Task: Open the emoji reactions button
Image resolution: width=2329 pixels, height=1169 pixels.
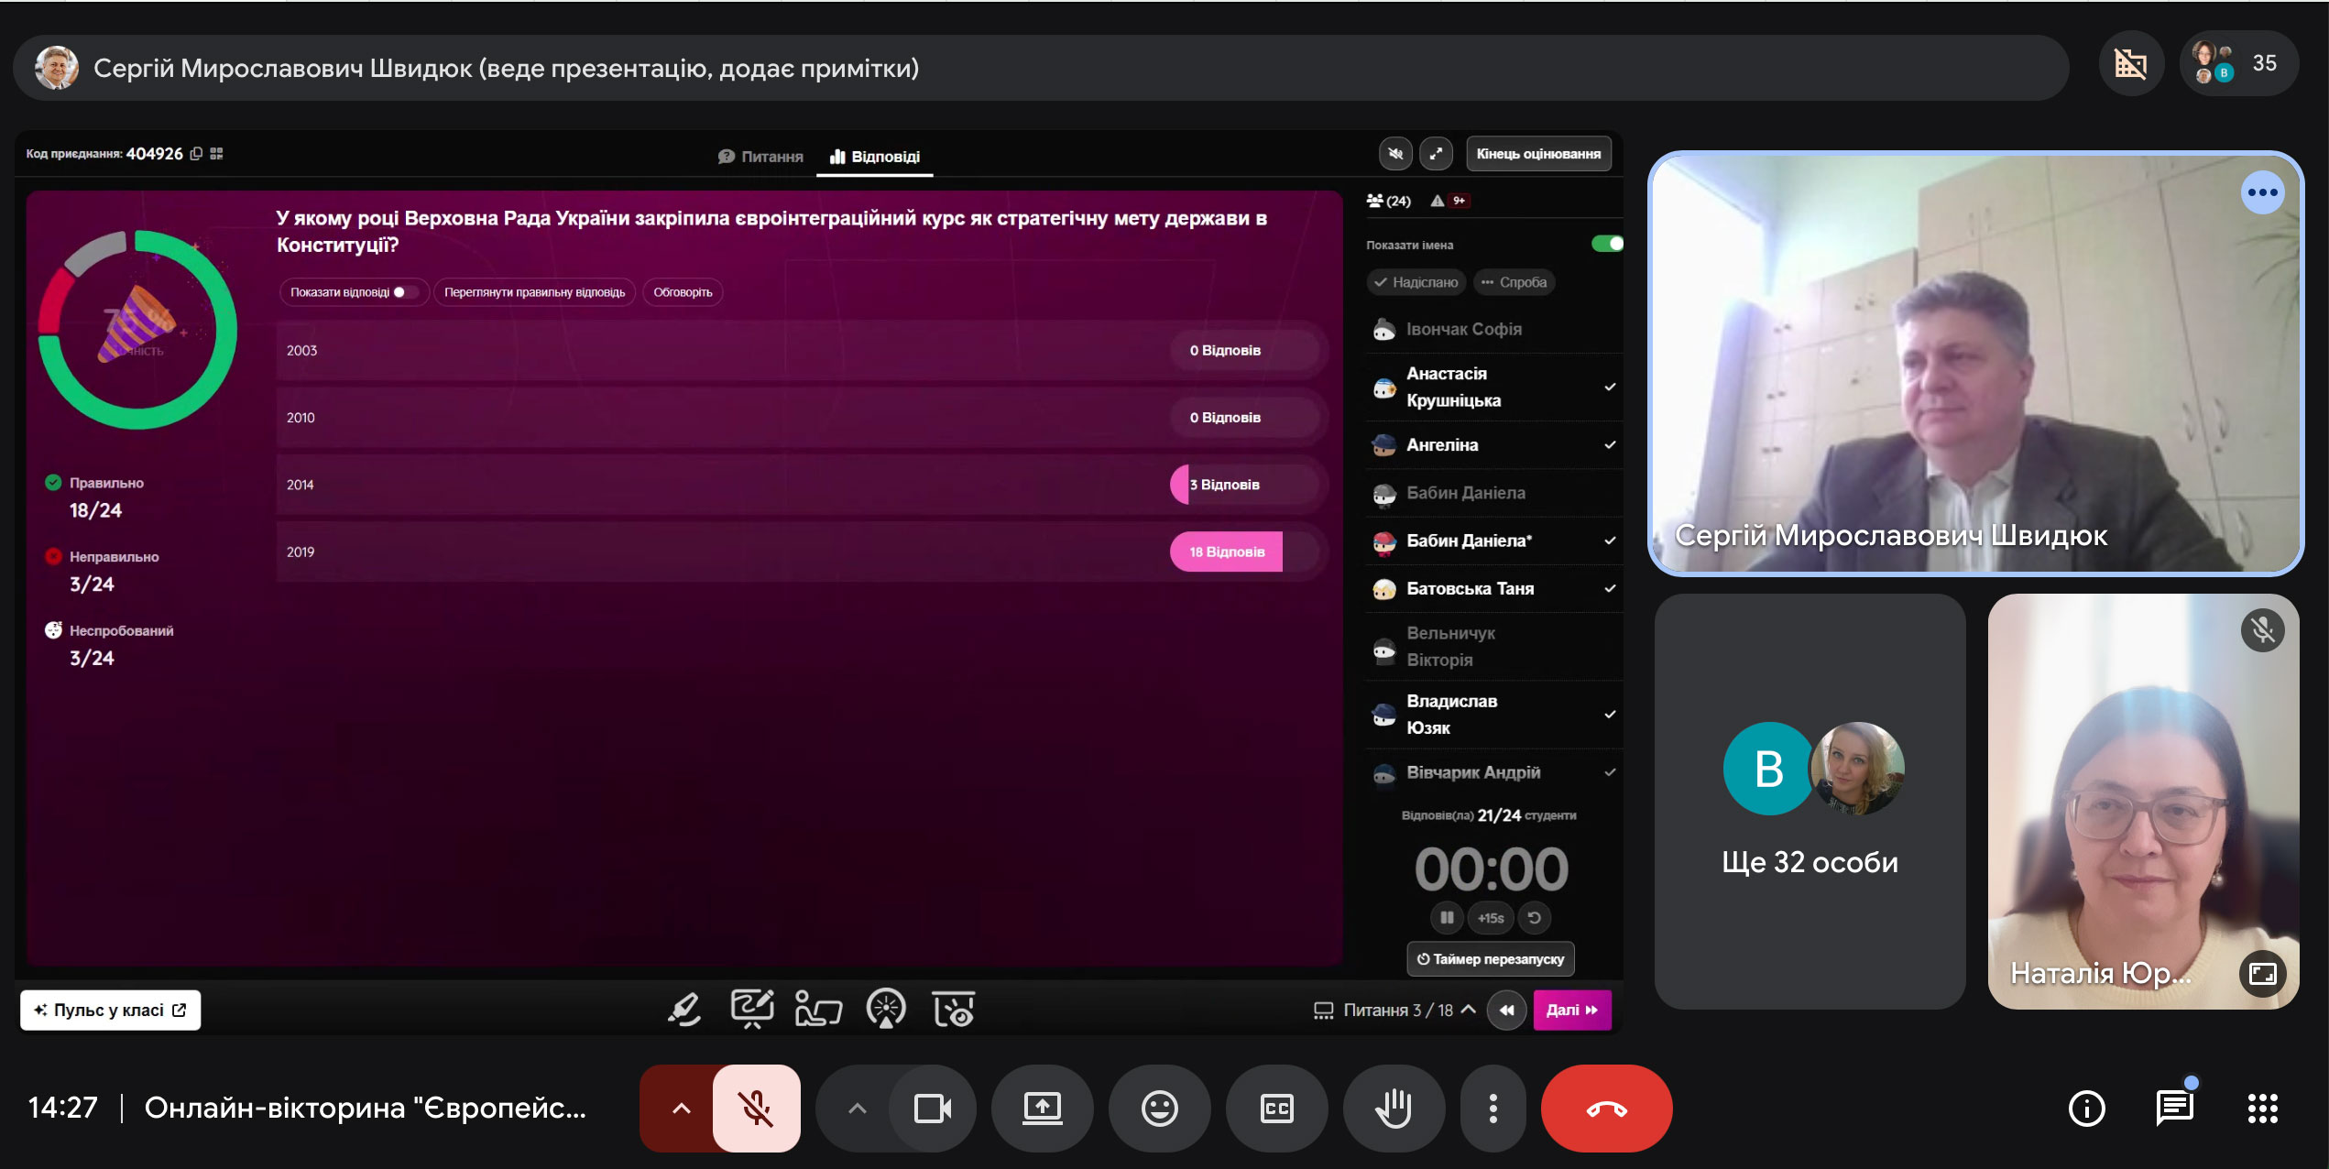Action: click(x=1159, y=1109)
